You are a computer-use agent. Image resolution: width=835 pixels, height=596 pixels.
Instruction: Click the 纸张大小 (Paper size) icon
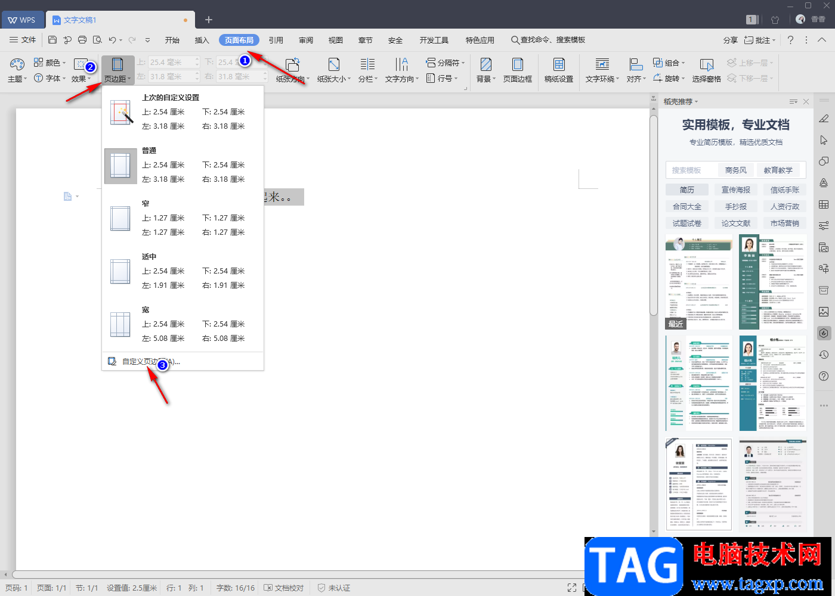(334, 64)
